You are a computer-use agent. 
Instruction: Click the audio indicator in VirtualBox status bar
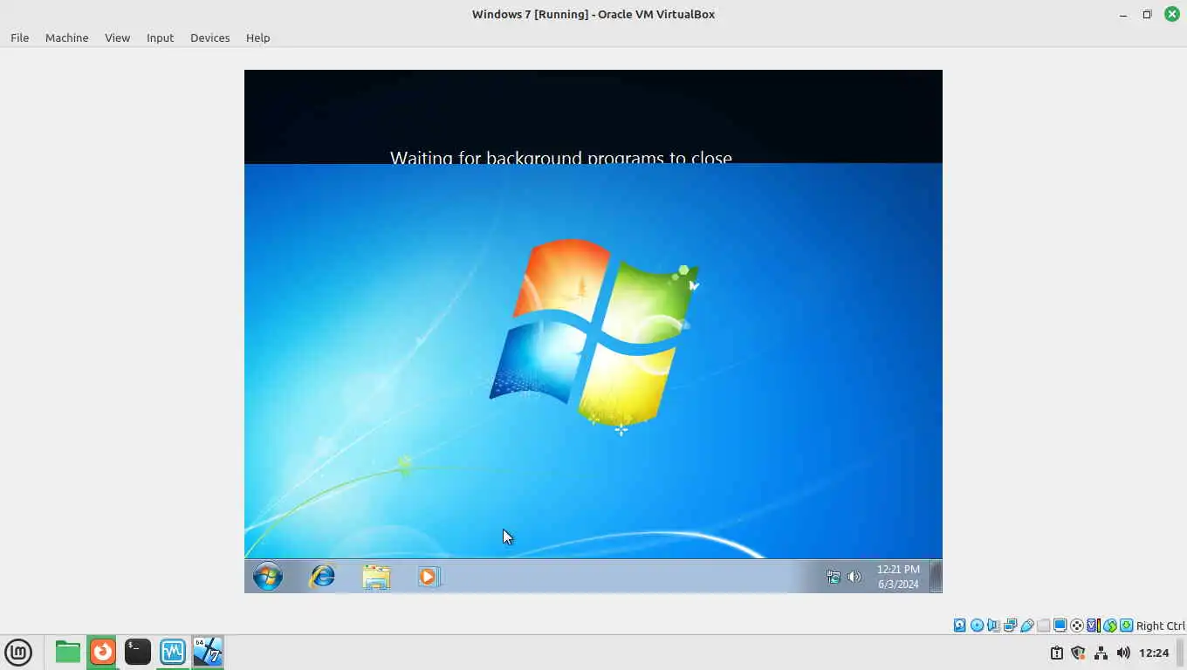click(x=993, y=626)
